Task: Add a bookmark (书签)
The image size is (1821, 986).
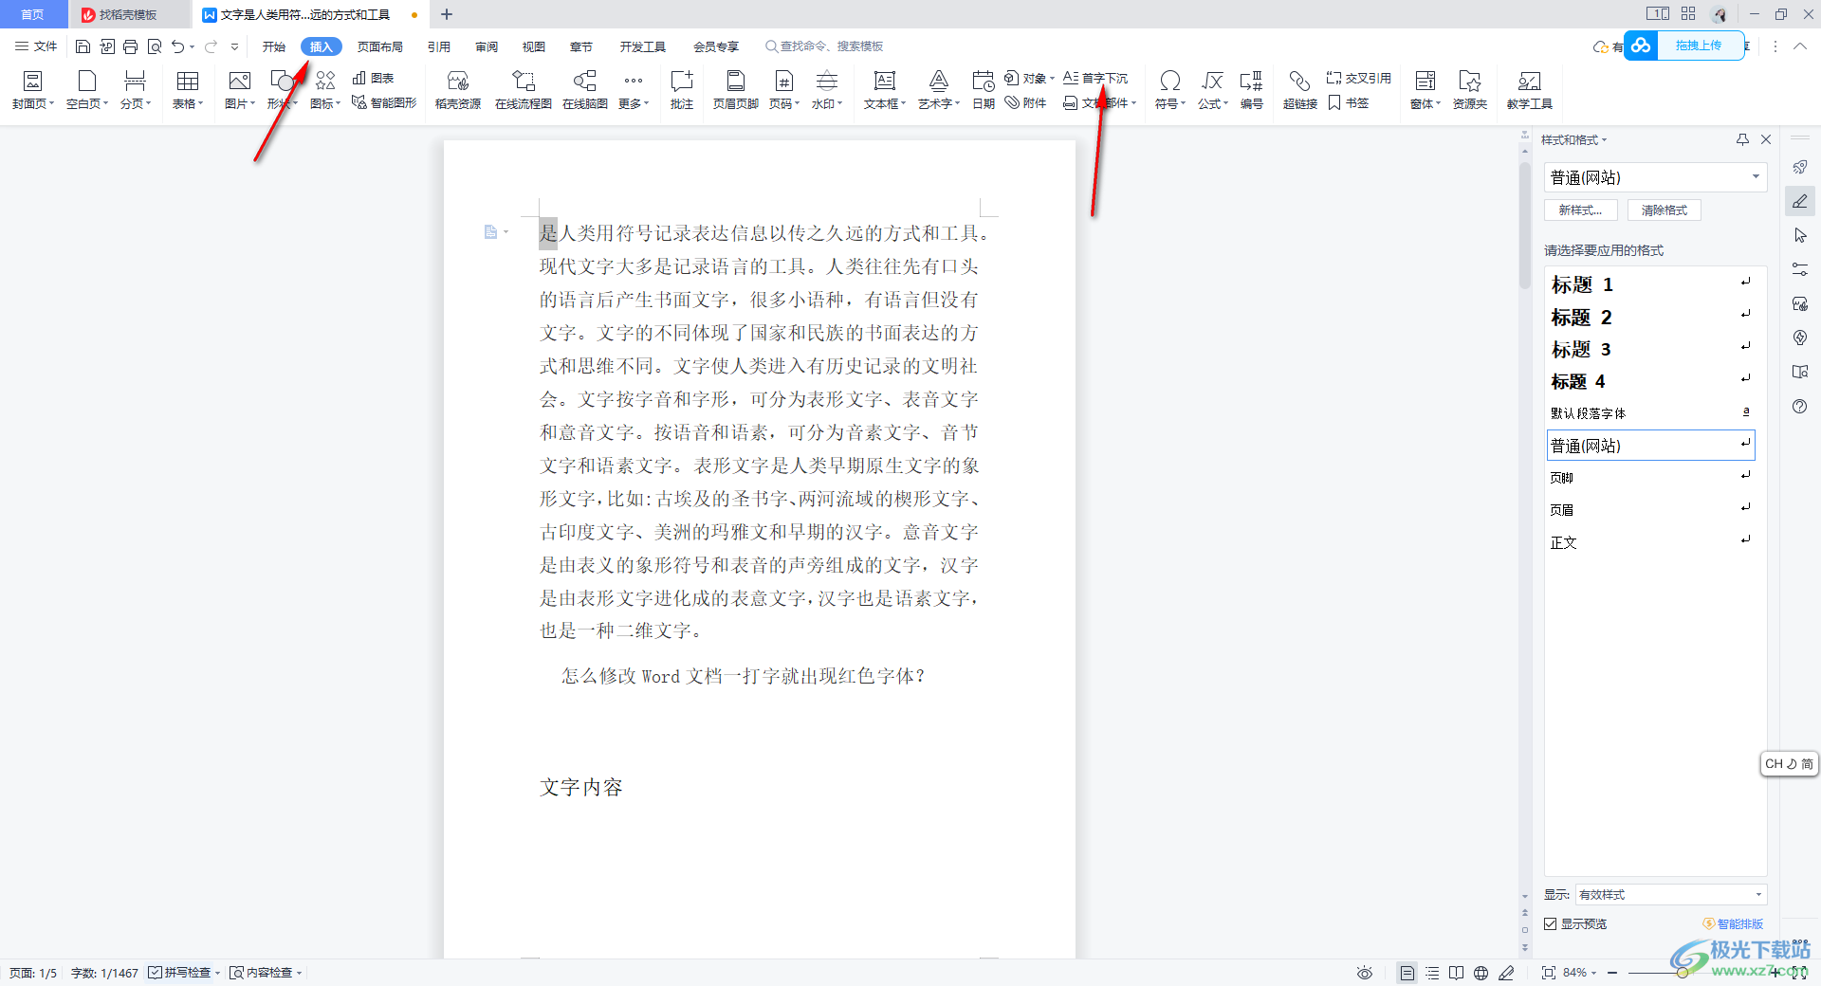Action: point(1348,102)
